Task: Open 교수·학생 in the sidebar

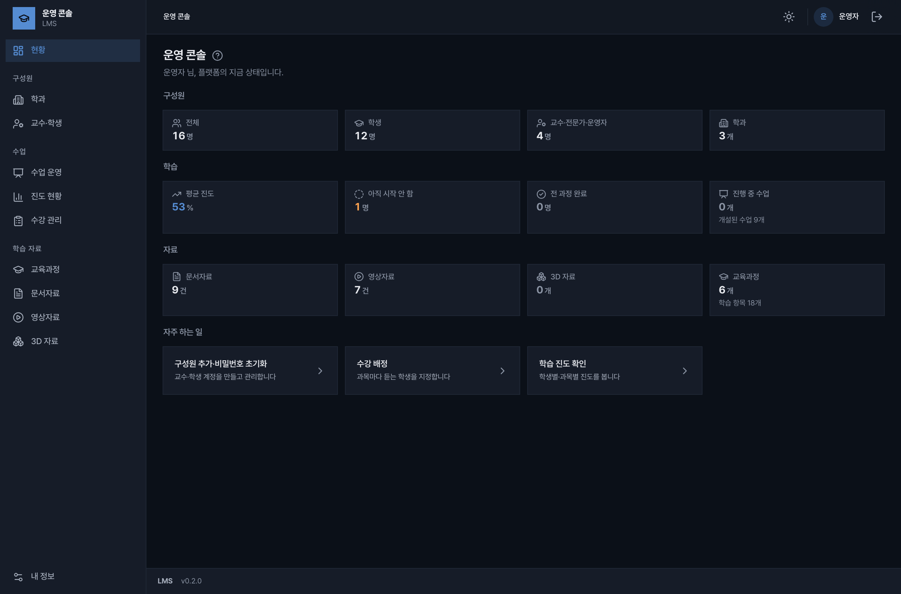Action: pos(73,123)
